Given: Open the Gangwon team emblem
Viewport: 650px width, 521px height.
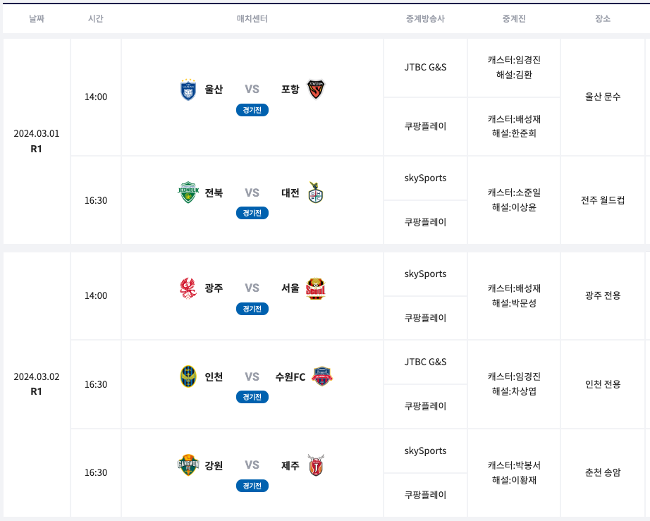Looking at the screenshot, I should 188,465.
